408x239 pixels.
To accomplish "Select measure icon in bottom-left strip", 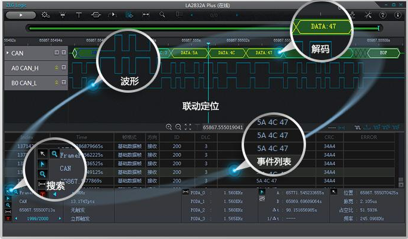I will coord(8,212).
